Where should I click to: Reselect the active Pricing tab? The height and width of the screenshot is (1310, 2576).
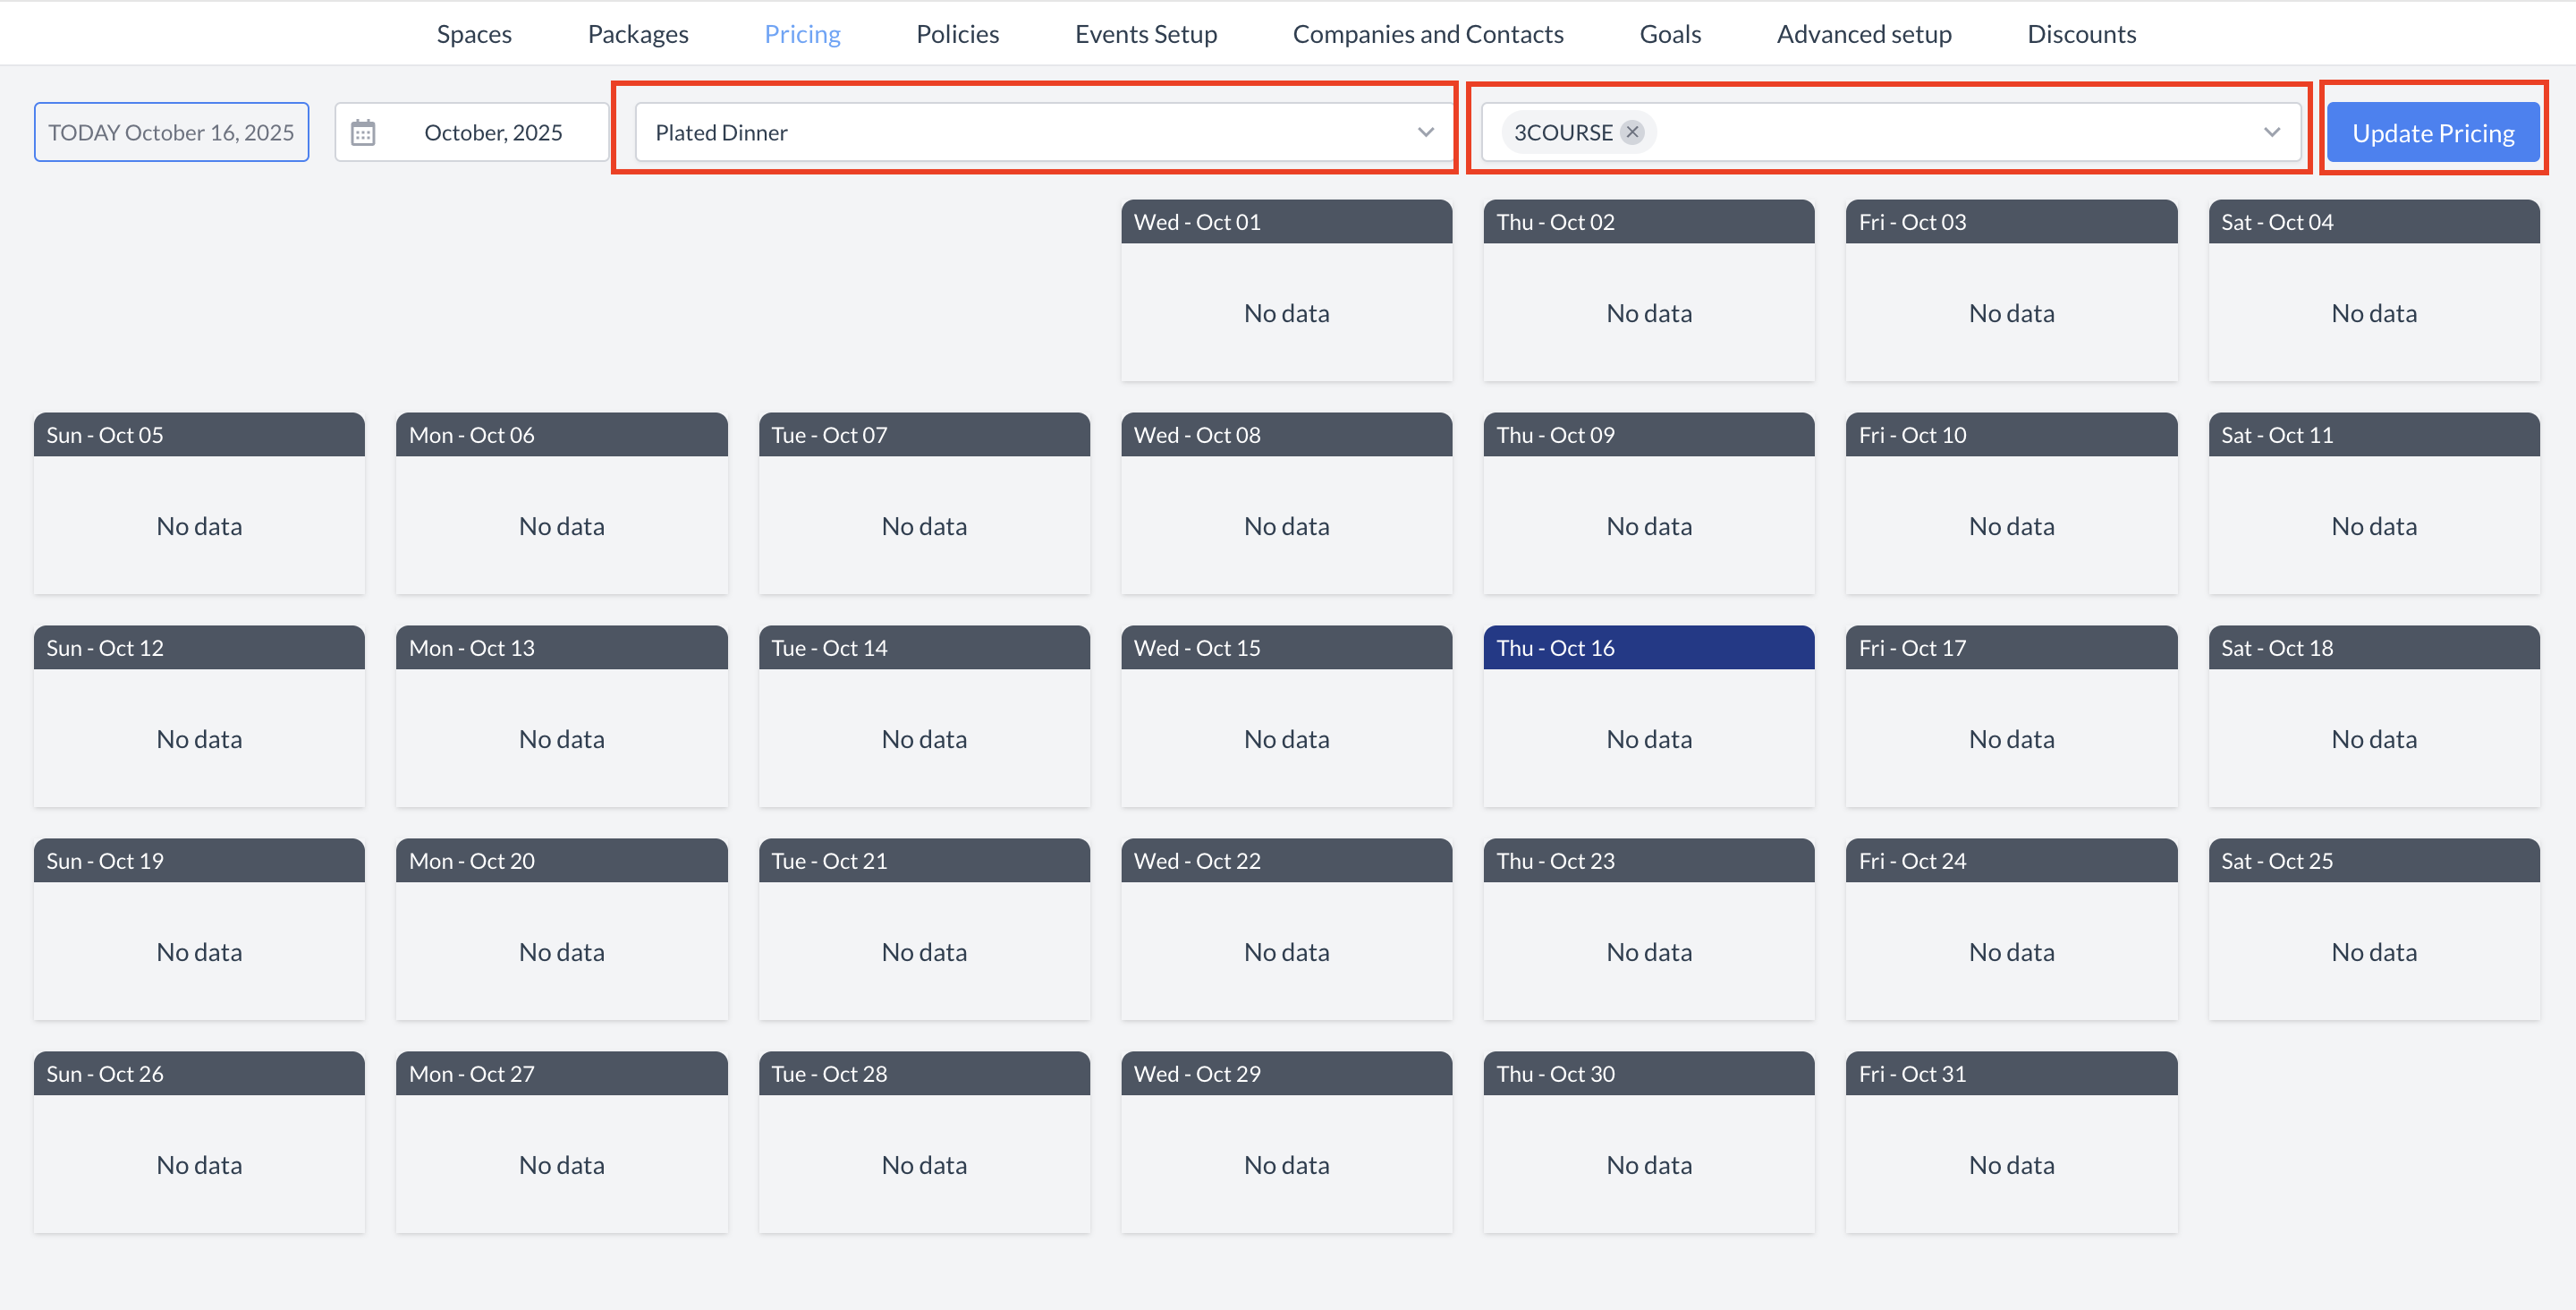point(802,33)
